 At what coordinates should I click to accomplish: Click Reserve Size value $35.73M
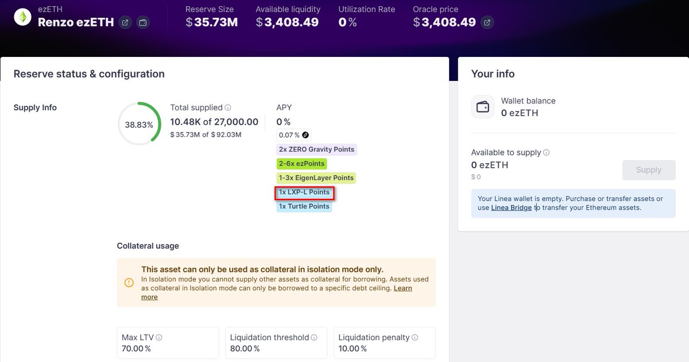[212, 22]
